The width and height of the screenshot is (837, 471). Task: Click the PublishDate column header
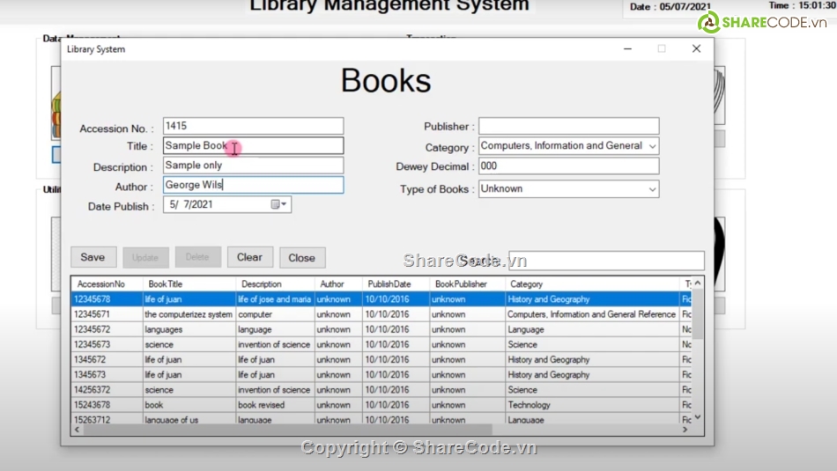tap(389, 284)
